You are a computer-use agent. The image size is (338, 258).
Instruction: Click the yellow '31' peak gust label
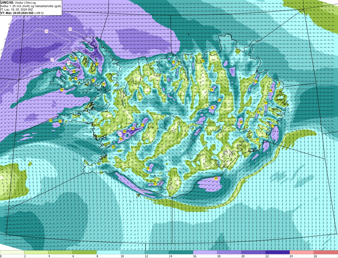point(133,128)
